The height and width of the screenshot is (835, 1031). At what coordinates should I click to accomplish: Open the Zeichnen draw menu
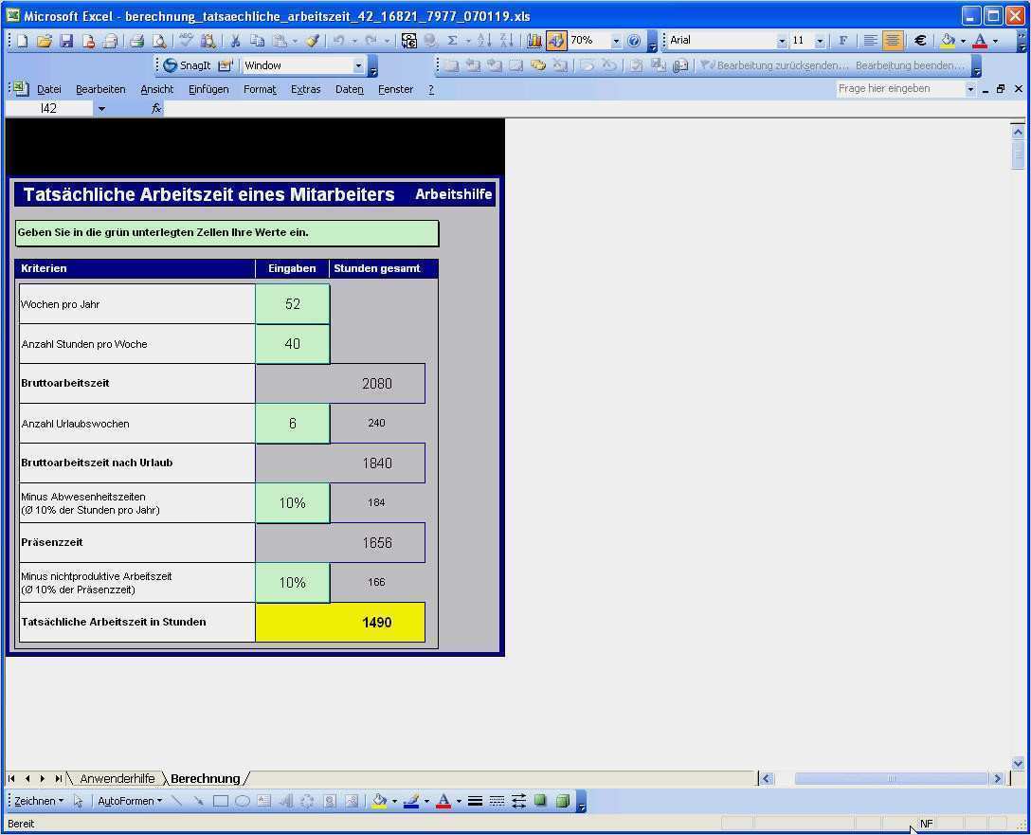point(38,801)
